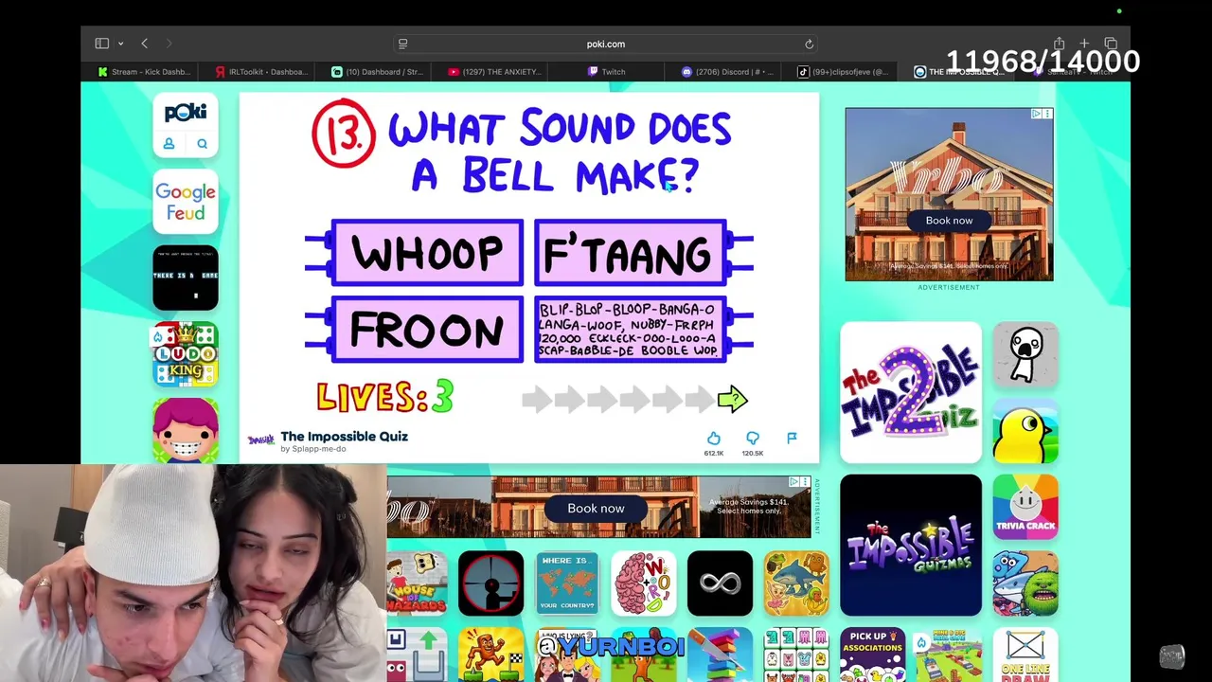
Task: Open the reader/page menu icon in address bar
Action: coord(402,44)
